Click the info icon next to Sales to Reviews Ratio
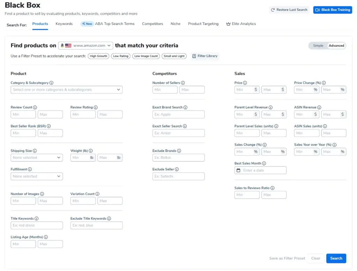Viewport: 357px width, 271px height. 273,188
